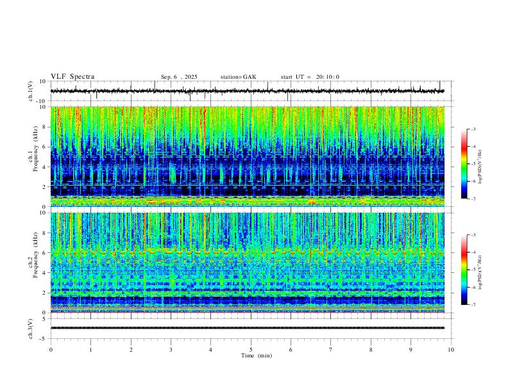Click the "start UT = 20:10:0" text
The image size is (508, 392).
coord(310,77)
